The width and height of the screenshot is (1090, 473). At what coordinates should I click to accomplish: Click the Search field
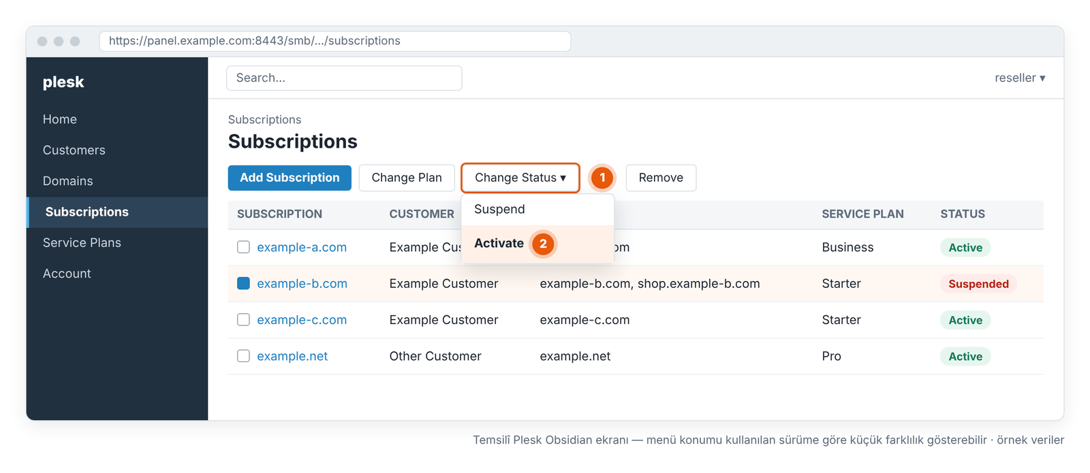(344, 78)
